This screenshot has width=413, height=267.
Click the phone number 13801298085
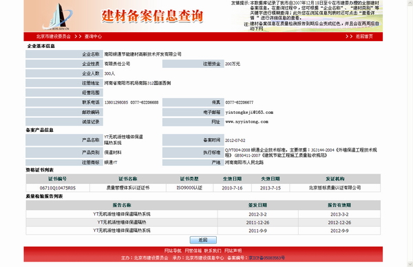pyautogui.click(x=116, y=102)
